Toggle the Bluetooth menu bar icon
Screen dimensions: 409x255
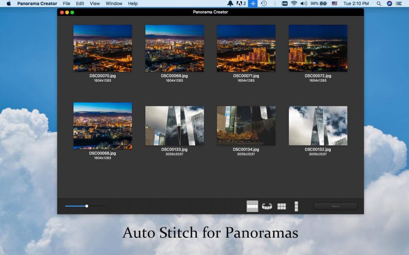click(x=275, y=4)
